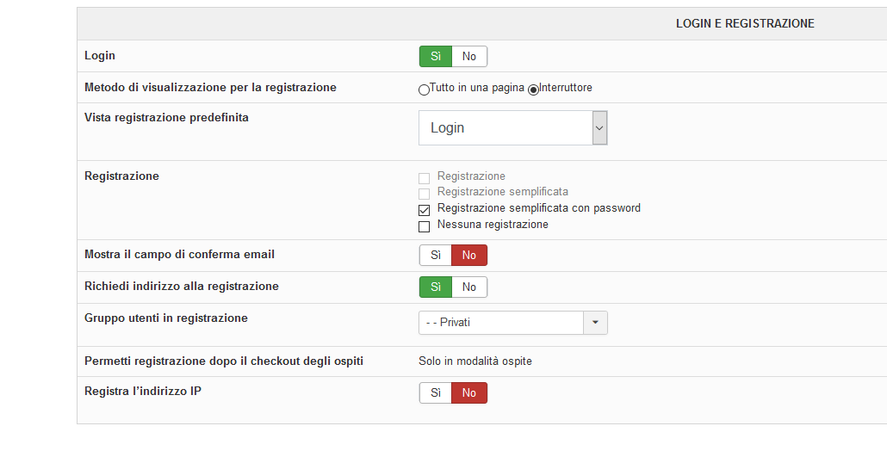Check 'Registrazione semplificata' option
The width and height of the screenshot is (887, 457).
coord(424,195)
